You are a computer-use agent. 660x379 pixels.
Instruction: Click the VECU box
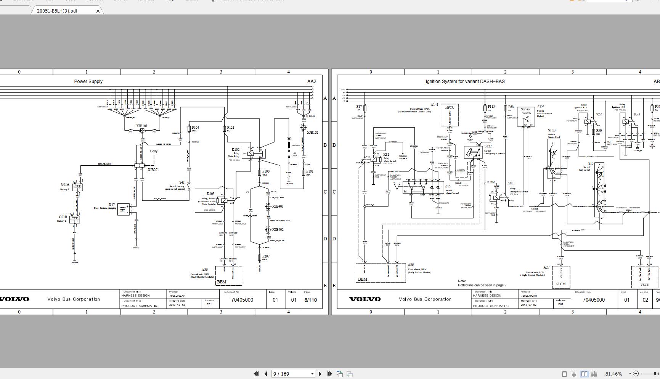point(645,277)
